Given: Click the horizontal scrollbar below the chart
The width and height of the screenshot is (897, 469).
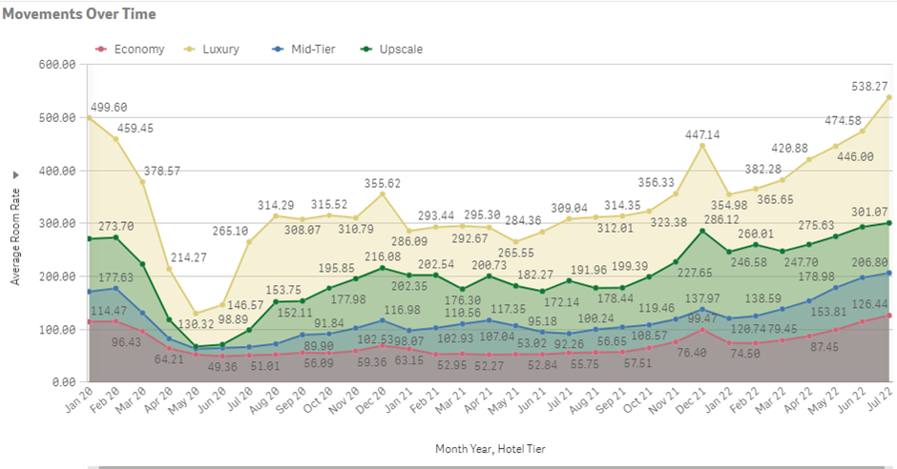Looking at the screenshot, I should click(x=492, y=467).
